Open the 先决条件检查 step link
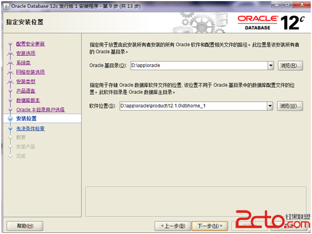312x234 pixels. [x=30, y=128]
